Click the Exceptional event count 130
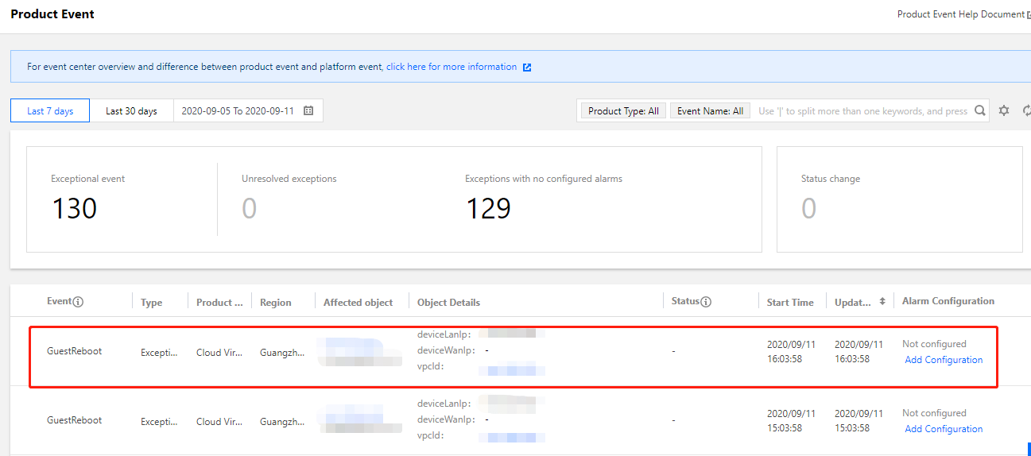1031x456 pixels. (74, 209)
